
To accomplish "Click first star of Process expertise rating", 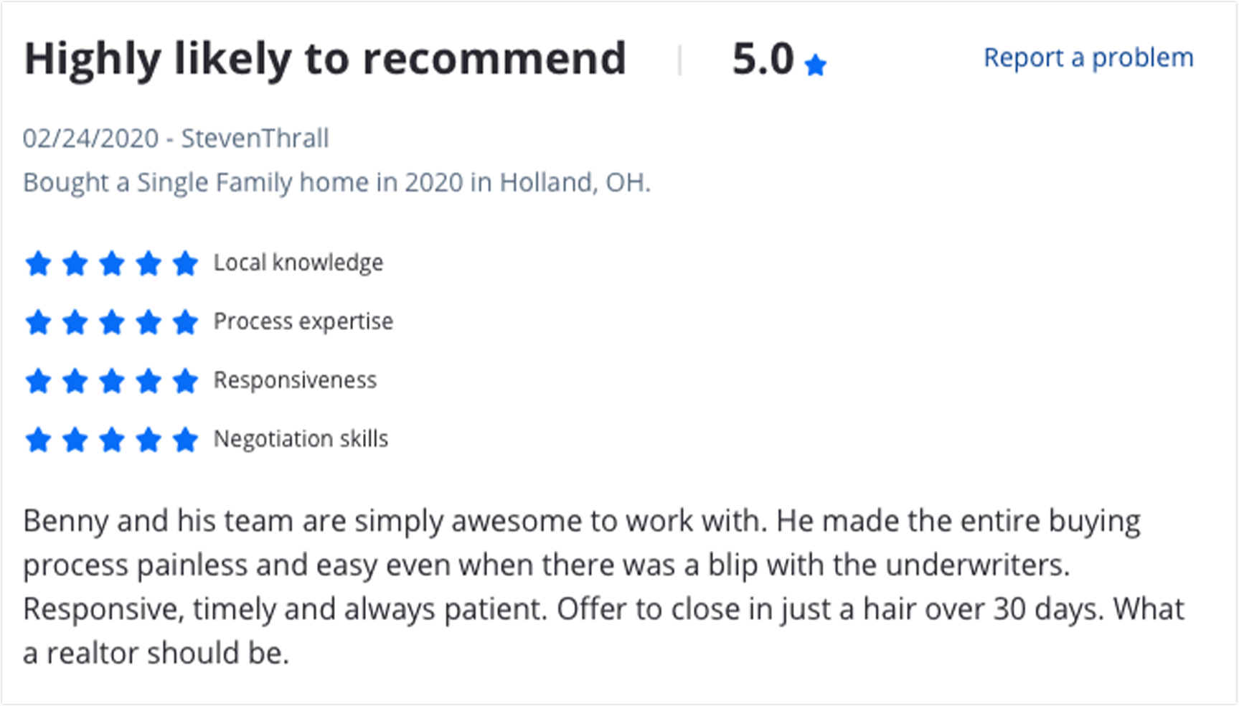I will click(x=38, y=322).
